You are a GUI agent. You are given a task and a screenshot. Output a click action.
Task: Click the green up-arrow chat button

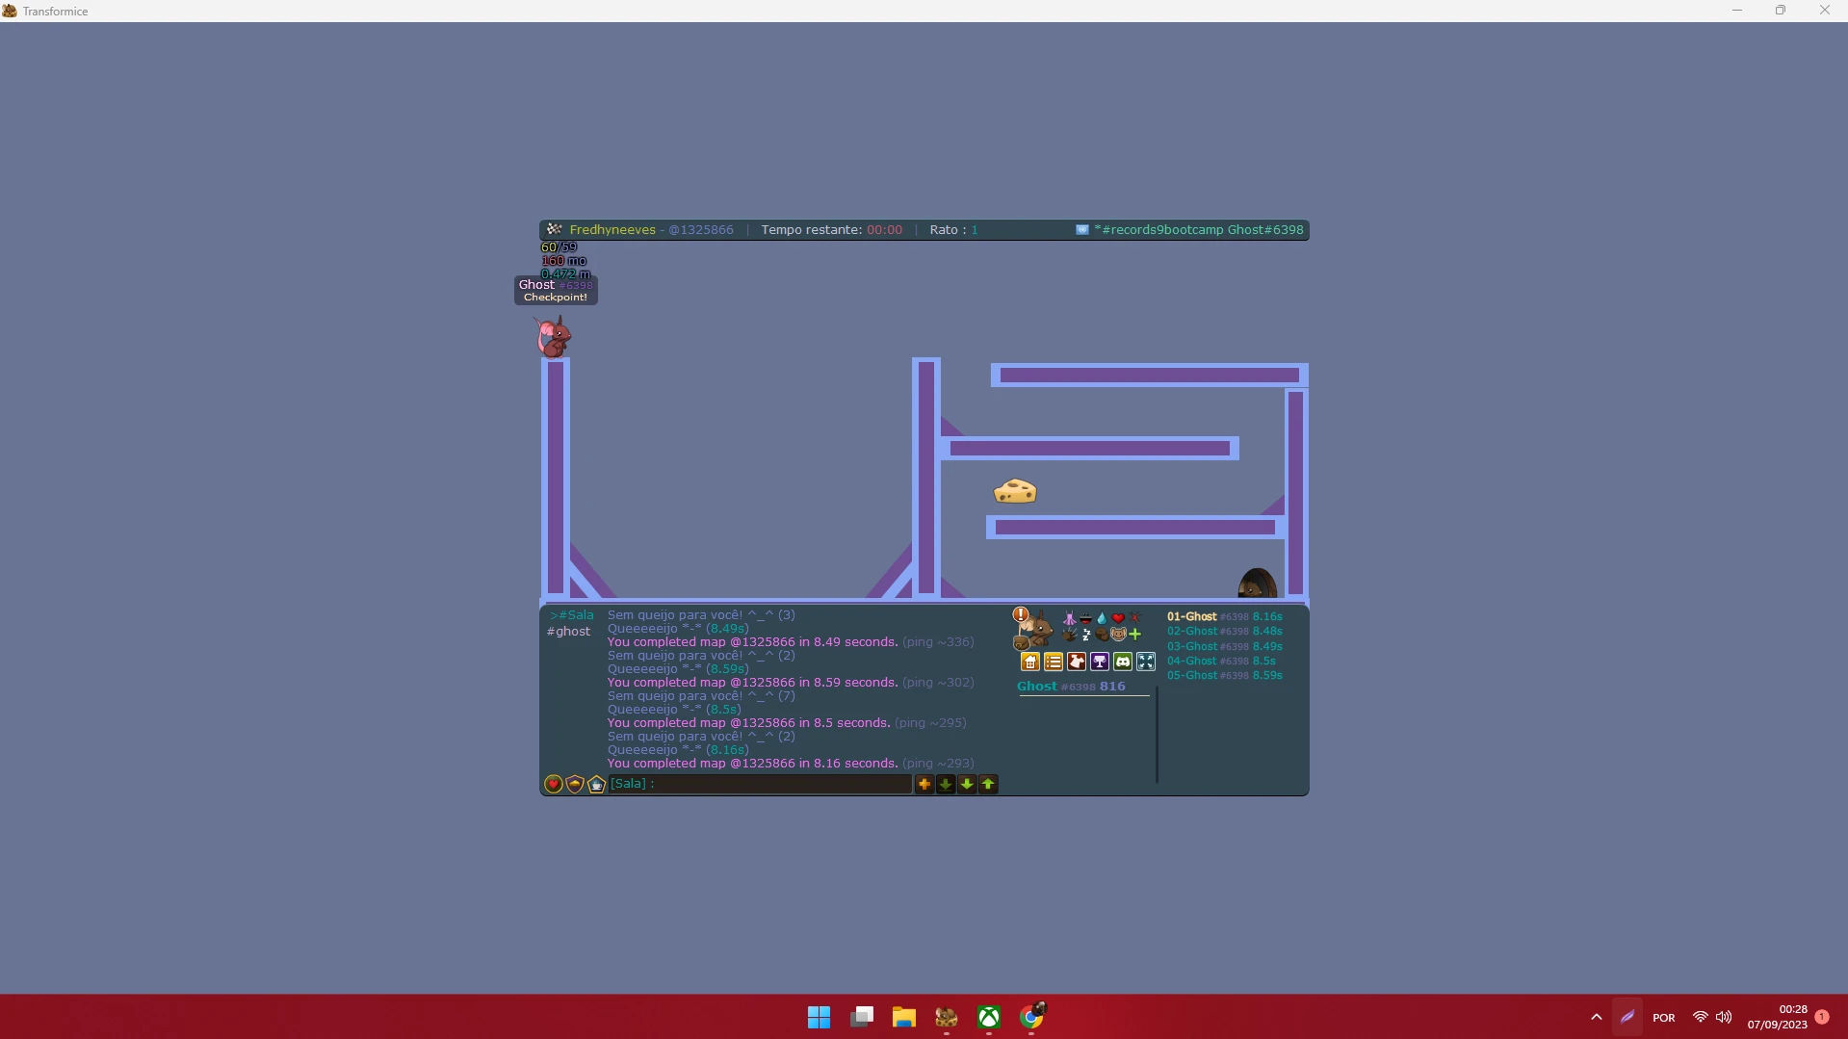click(x=988, y=785)
